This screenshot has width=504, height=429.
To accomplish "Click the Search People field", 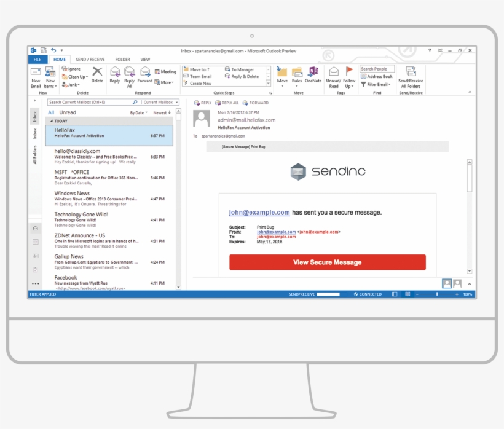I will [377, 69].
